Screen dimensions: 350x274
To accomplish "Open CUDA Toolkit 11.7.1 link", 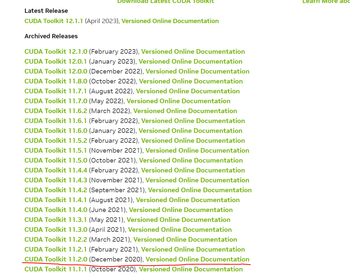I will point(56,91).
